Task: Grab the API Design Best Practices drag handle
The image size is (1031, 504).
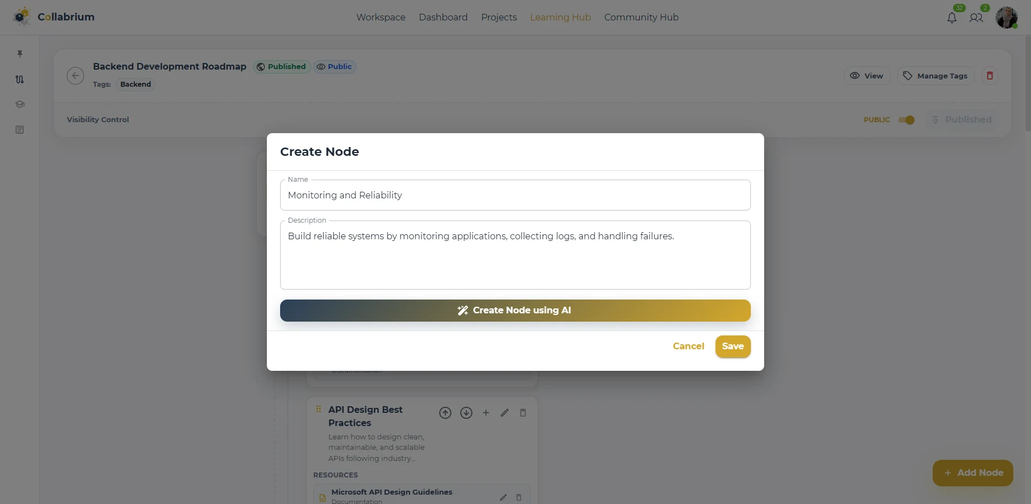Action: (319, 410)
